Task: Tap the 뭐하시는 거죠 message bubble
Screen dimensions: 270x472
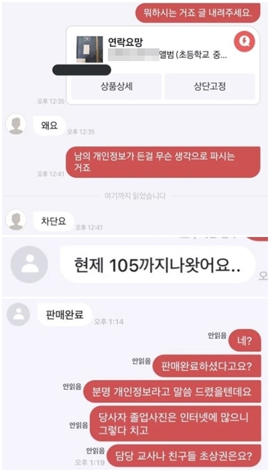Action: (198, 13)
